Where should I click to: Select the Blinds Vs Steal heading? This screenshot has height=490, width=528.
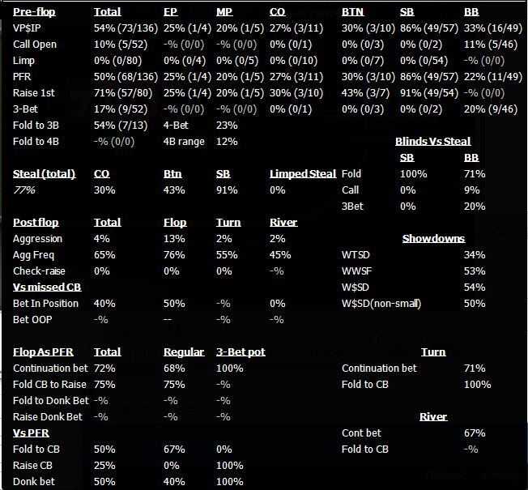[432, 141]
